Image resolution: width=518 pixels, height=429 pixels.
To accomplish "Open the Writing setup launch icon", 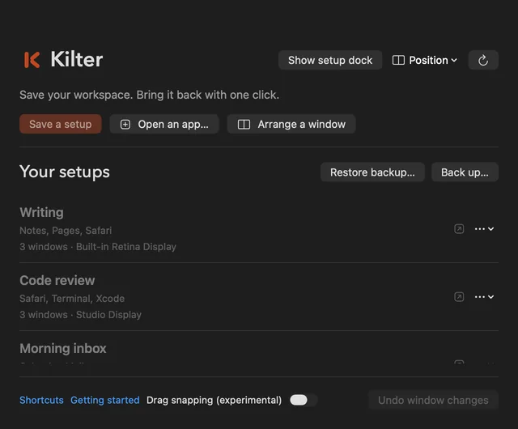I will point(459,229).
